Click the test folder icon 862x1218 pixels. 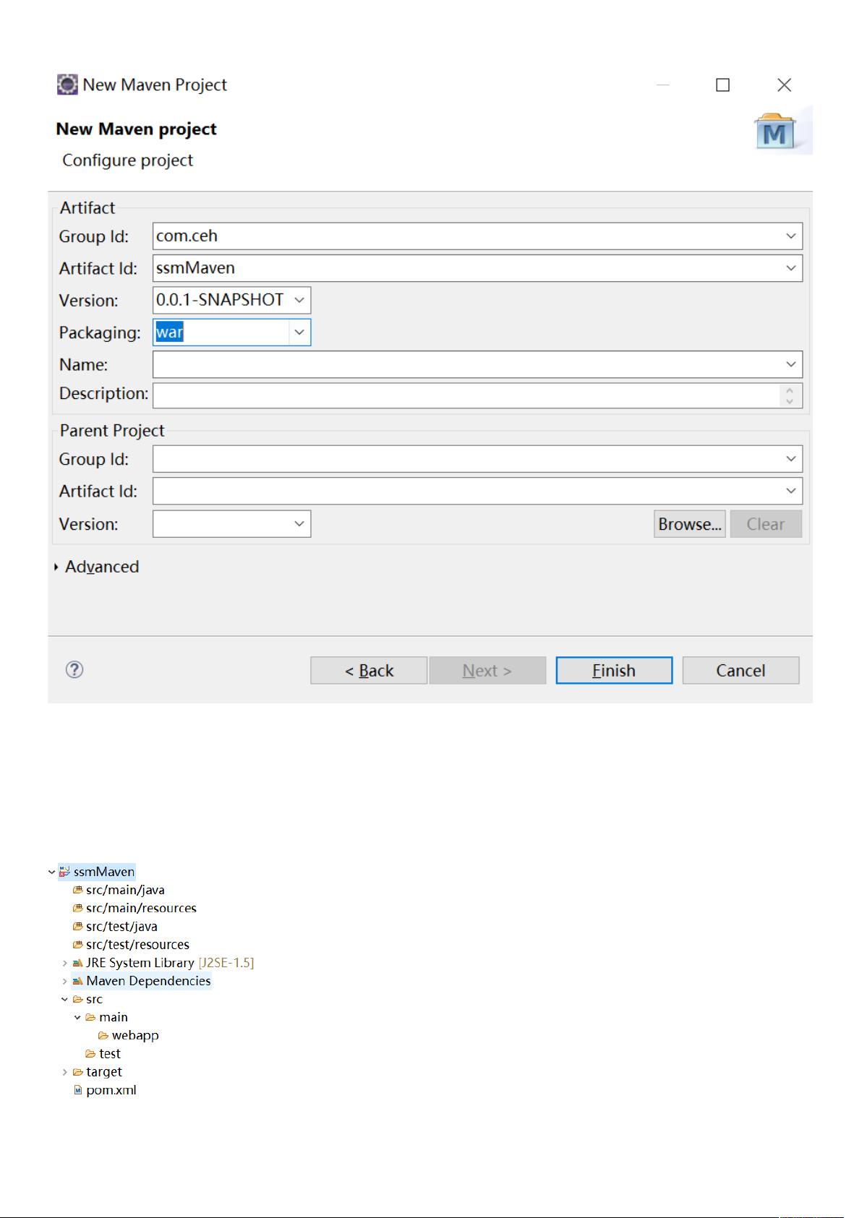click(90, 1054)
